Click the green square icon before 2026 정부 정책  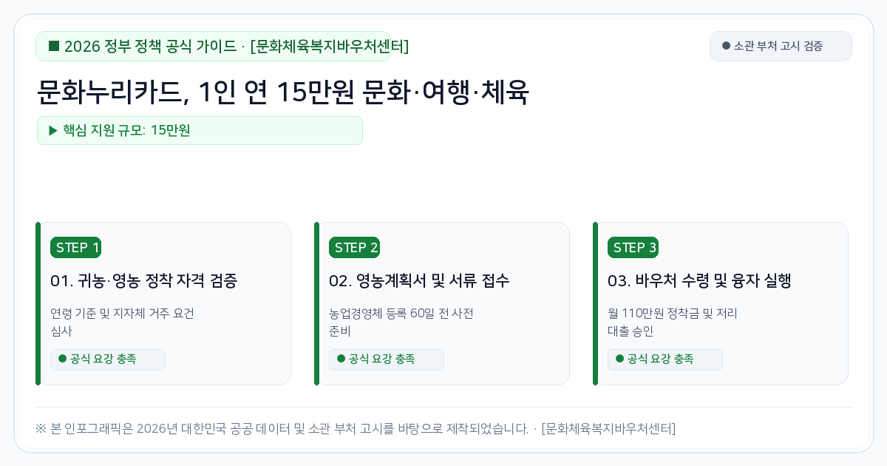point(54,46)
